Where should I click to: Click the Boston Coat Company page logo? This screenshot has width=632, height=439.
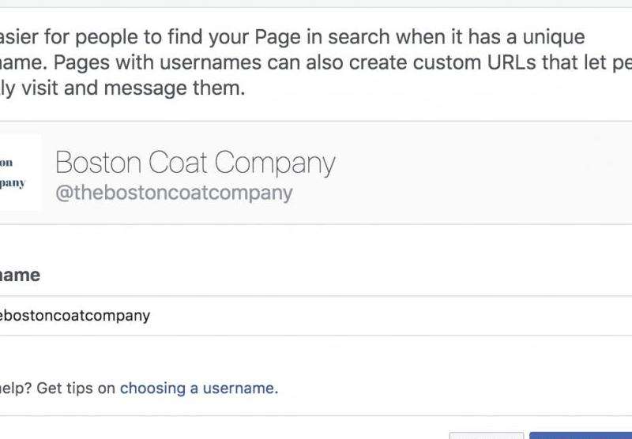point(21,173)
